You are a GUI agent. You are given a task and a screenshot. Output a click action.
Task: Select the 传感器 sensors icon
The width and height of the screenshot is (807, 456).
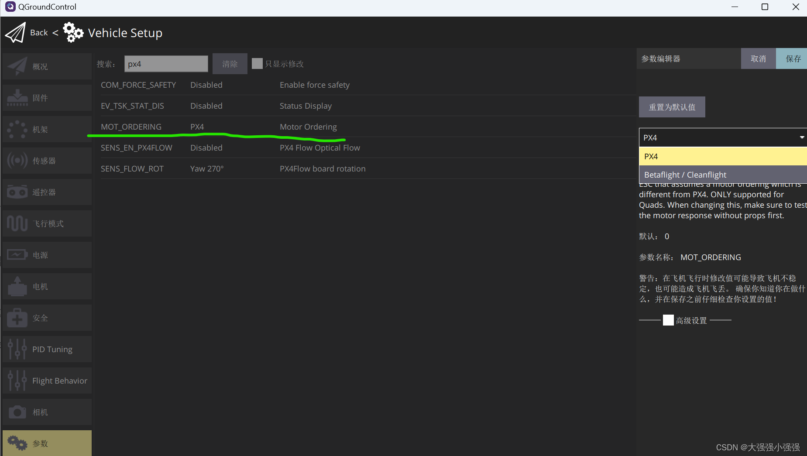[x=17, y=161]
